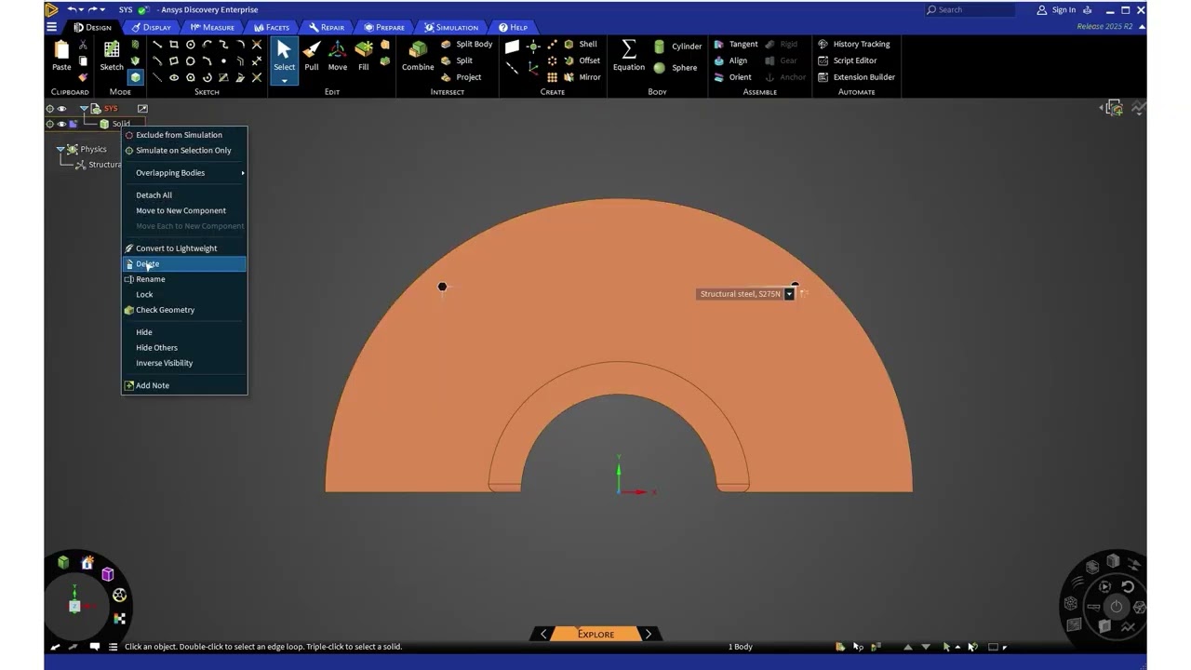Toggle visibility eye for SYS row
The width and height of the screenshot is (1191, 670).
click(x=62, y=109)
